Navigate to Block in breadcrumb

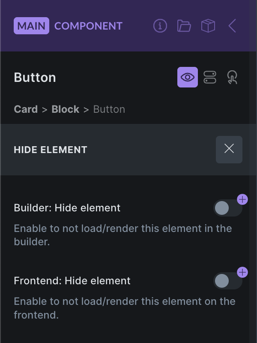65,109
